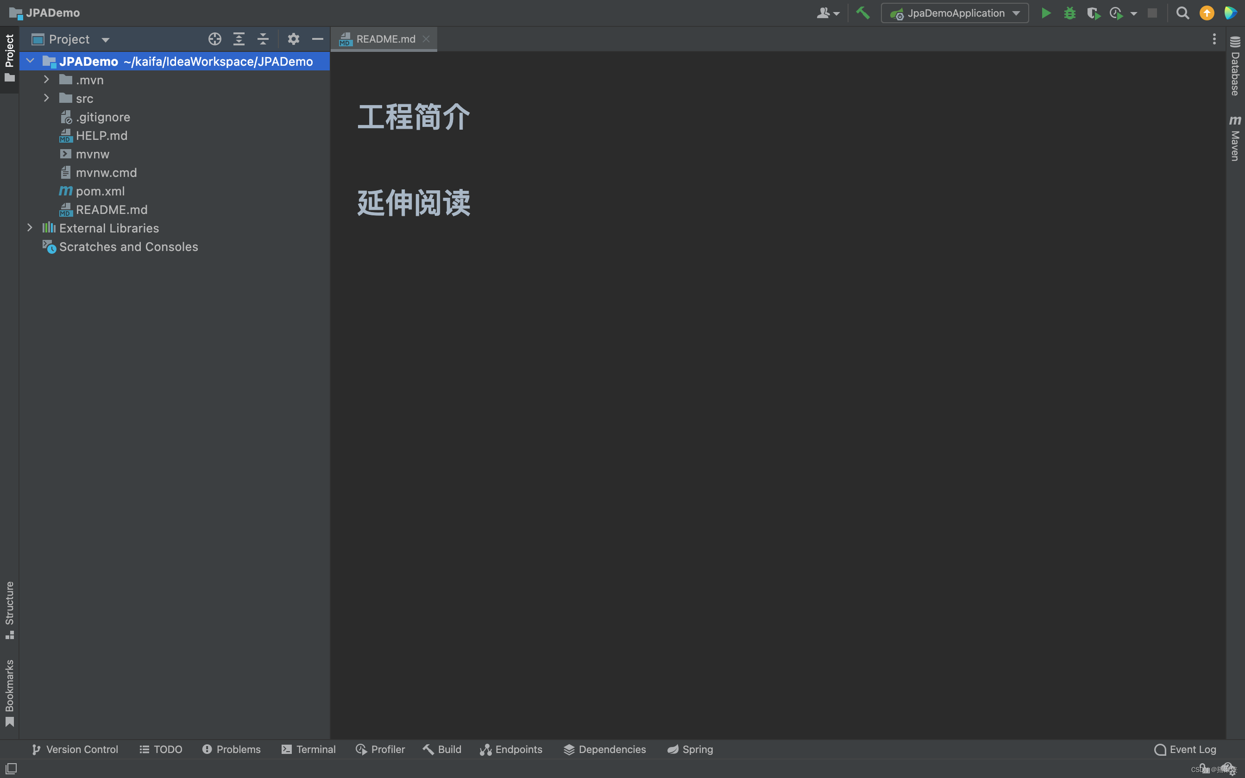Click the orange IDE update icon

coord(1207,13)
